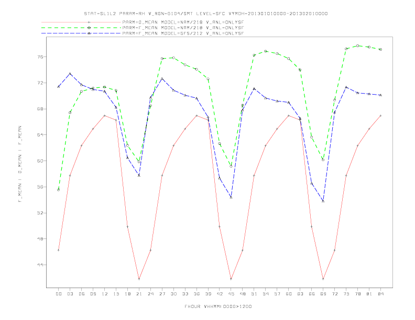The width and height of the screenshot is (415, 320).
Task: Select the blue PARM=F_MEAN MODEL=GFS/212 legend label
Action: (x=183, y=33)
